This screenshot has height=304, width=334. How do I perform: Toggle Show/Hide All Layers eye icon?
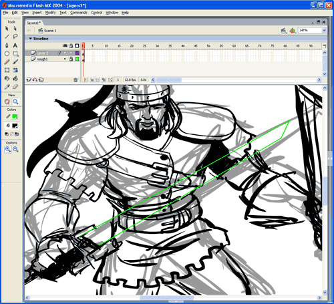(65, 45)
